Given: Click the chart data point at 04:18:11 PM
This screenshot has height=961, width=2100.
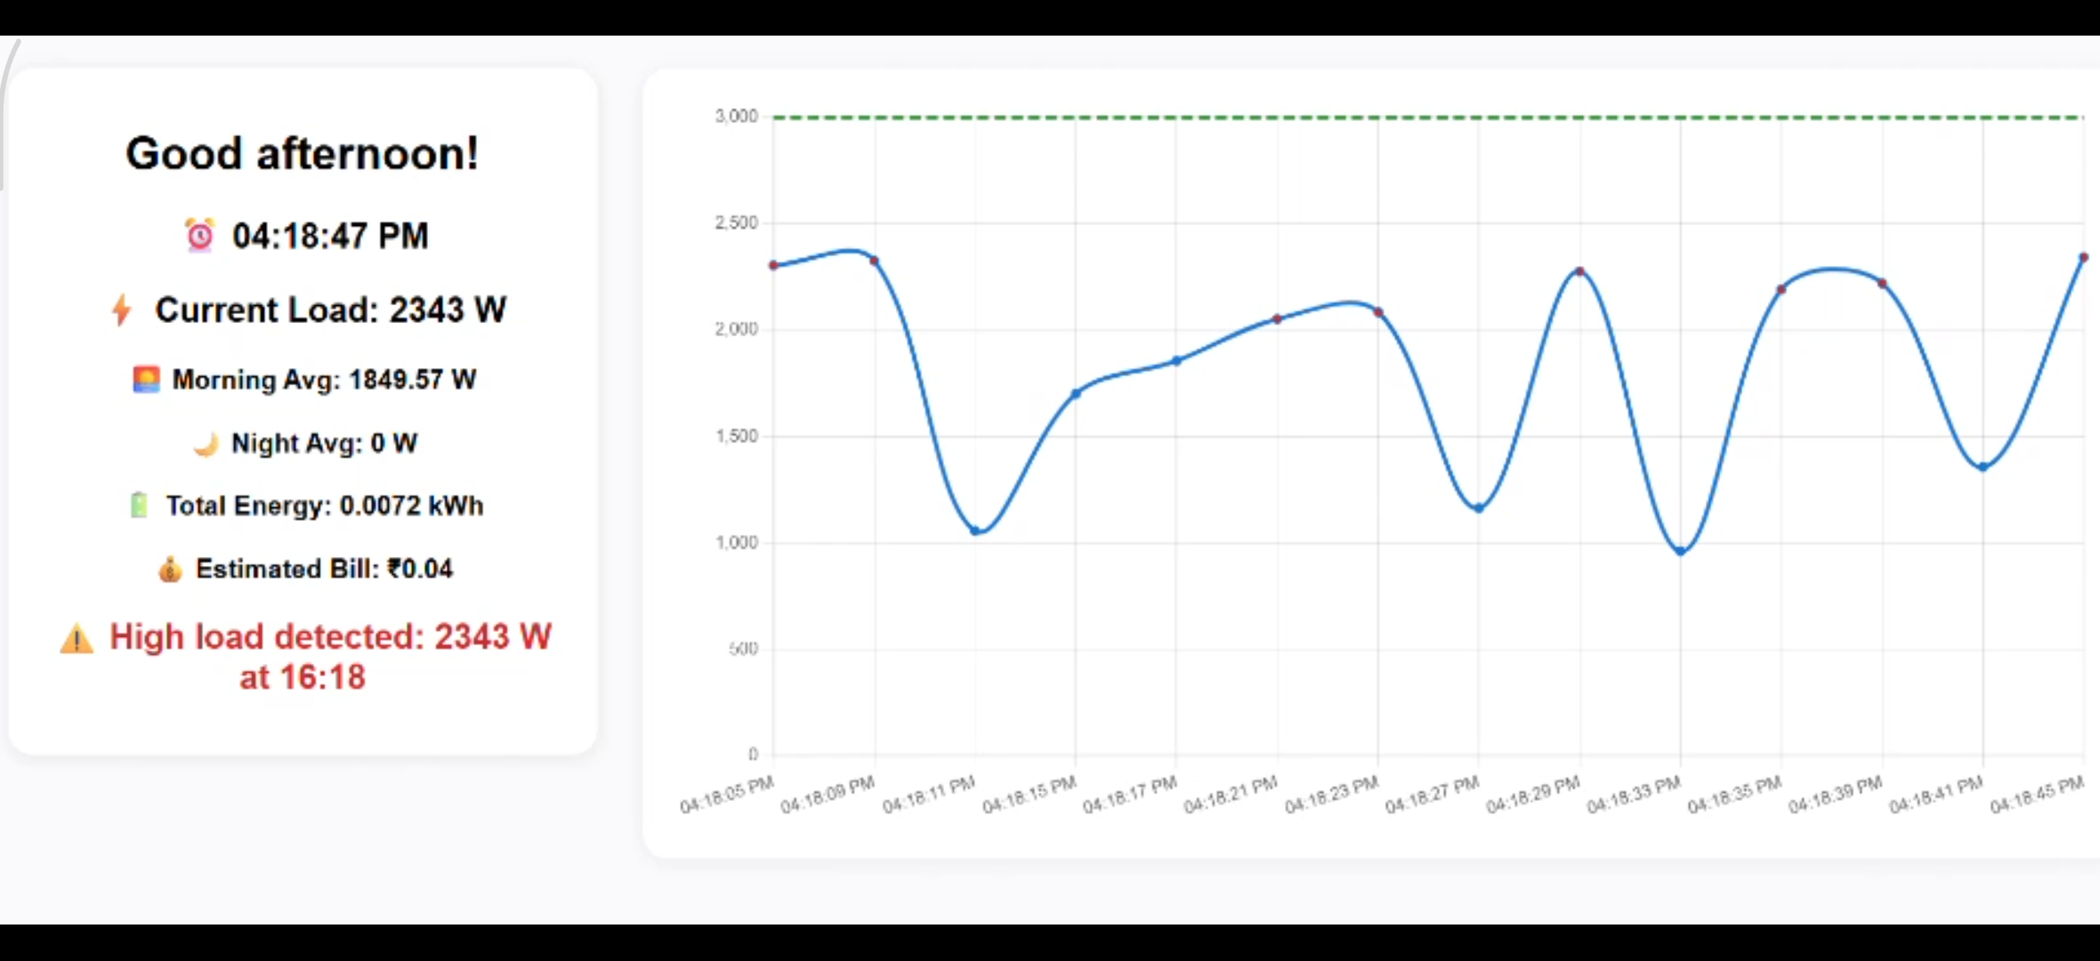Looking at the screenshot, I should [x=975, y=531].
